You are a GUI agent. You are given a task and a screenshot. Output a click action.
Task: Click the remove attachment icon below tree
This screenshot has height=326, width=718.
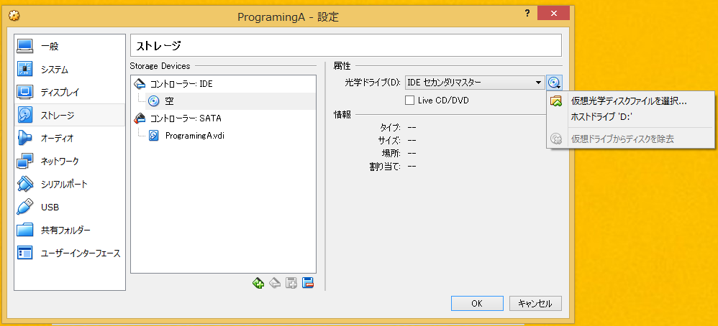[x=308, y=283]
